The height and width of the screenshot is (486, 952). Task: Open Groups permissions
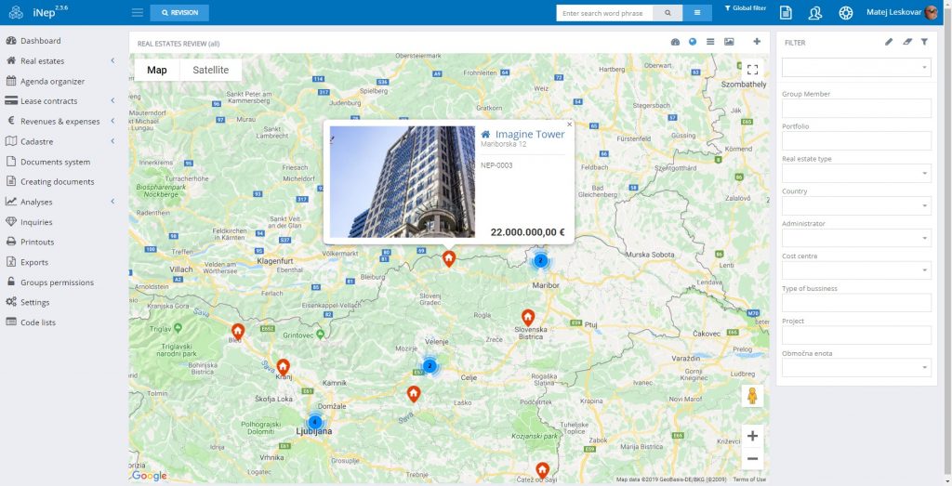click(x=49, y=282)
